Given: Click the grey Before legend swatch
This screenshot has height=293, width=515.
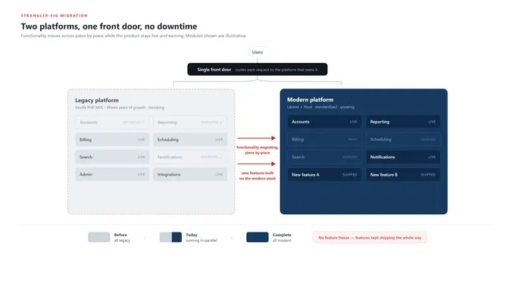Looking at the screenshot, I should [99, 237].
